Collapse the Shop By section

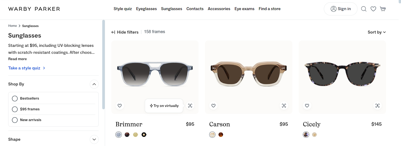click(x=94, y=84)
